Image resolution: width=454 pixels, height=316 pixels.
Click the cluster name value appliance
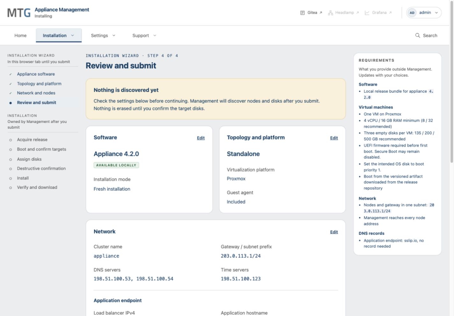coord(106,256)
